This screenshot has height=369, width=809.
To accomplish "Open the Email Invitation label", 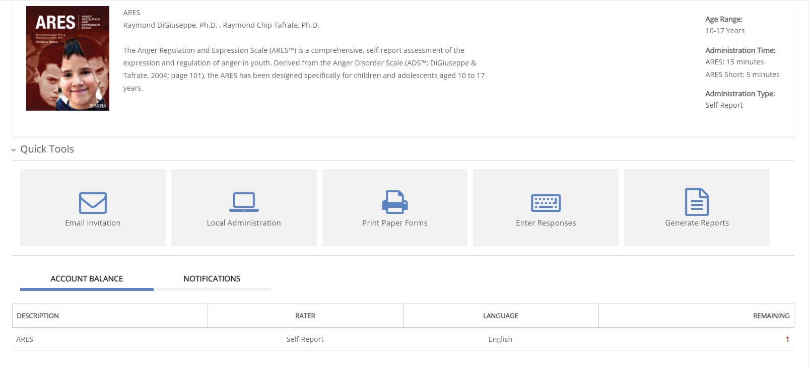I will (93, 223).
